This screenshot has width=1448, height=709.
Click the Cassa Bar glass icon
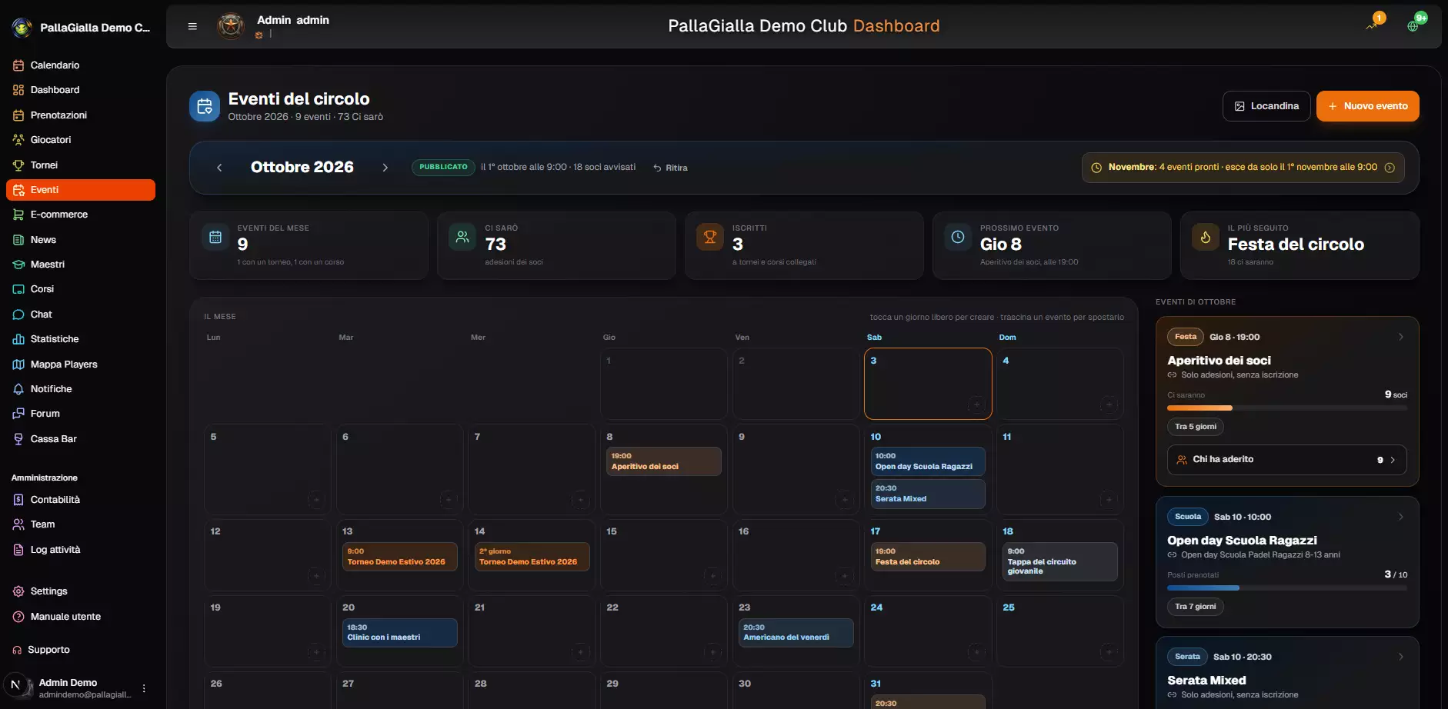[18, 439]
